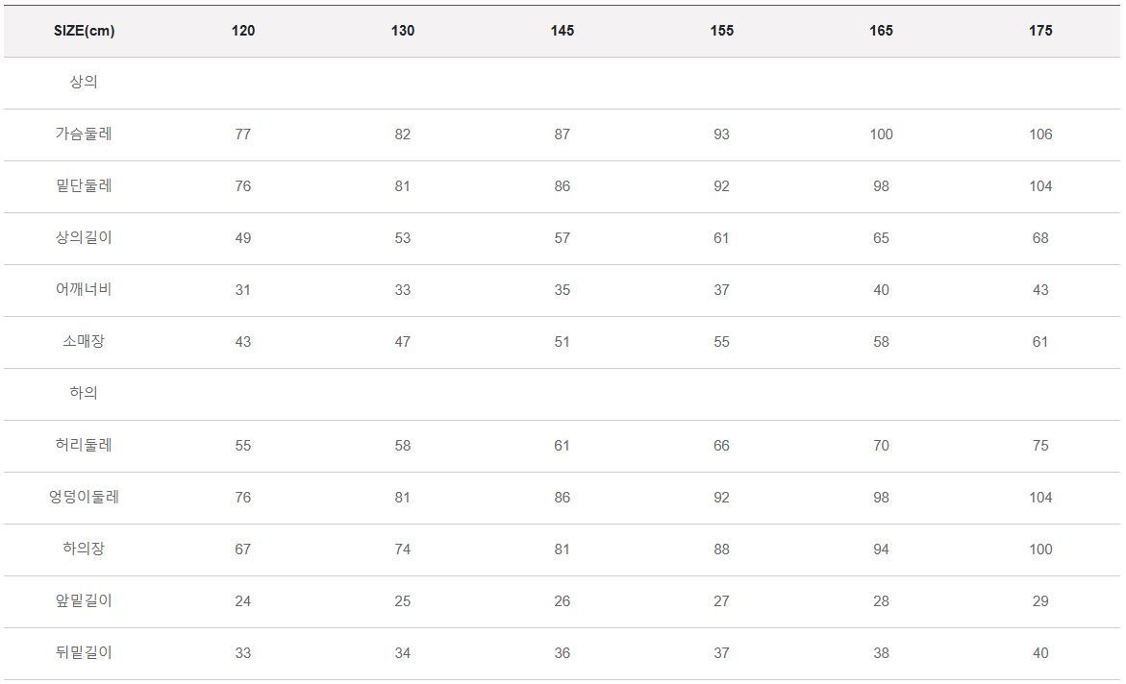1126x684 pixels.
Task: Click the 뒤밑길이 row label
Action: (84, 653)
